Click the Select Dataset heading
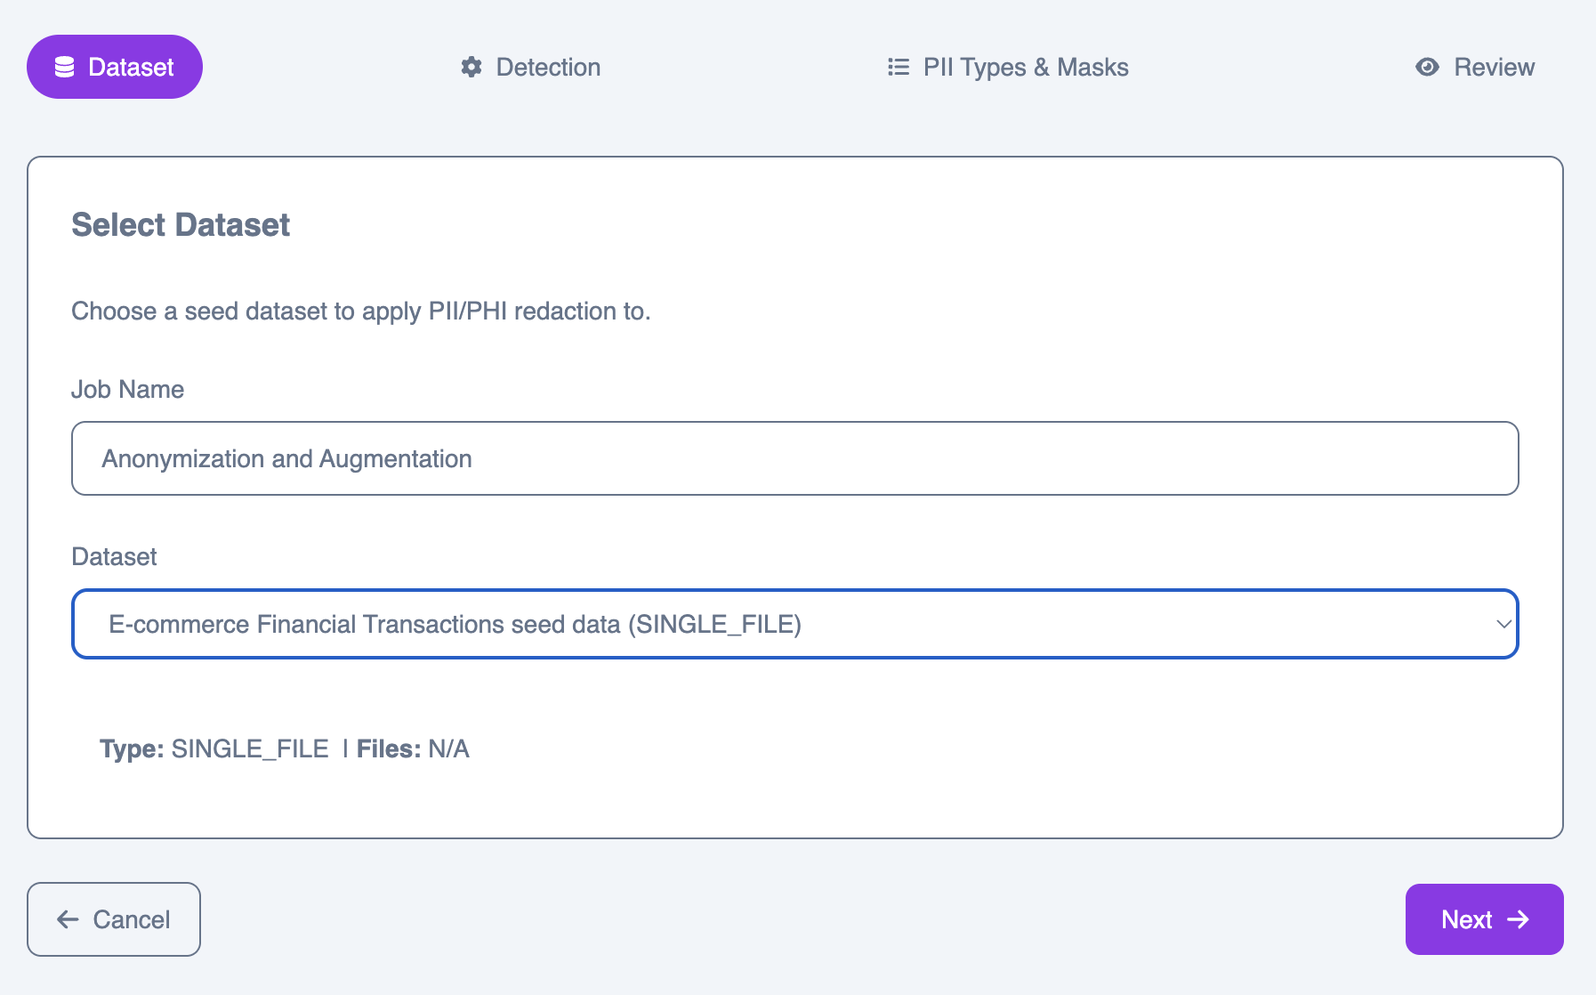This screenshot has width=1596, height=995. [x=180, y=224]
